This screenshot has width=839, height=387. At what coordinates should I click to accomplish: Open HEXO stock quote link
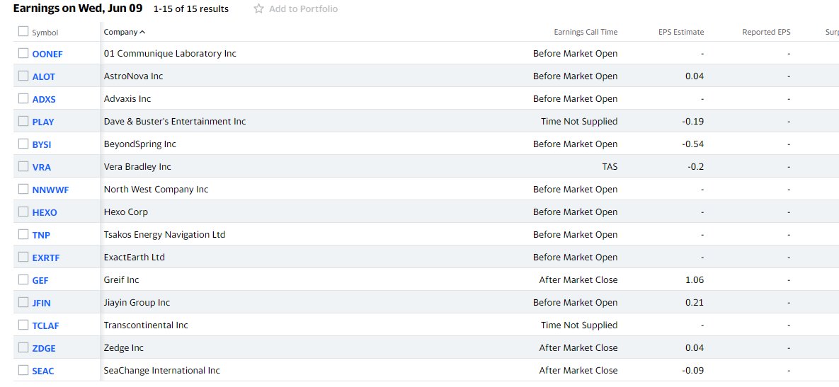[x=45, y=212]
